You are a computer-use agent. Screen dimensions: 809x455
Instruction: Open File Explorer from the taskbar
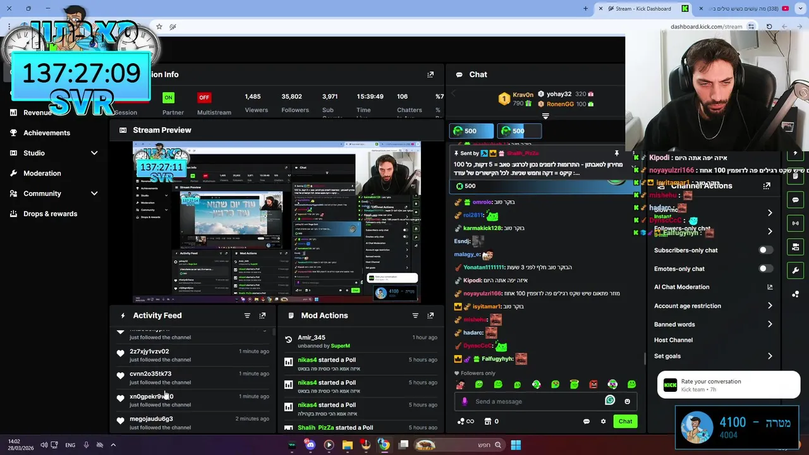(347, 445)
